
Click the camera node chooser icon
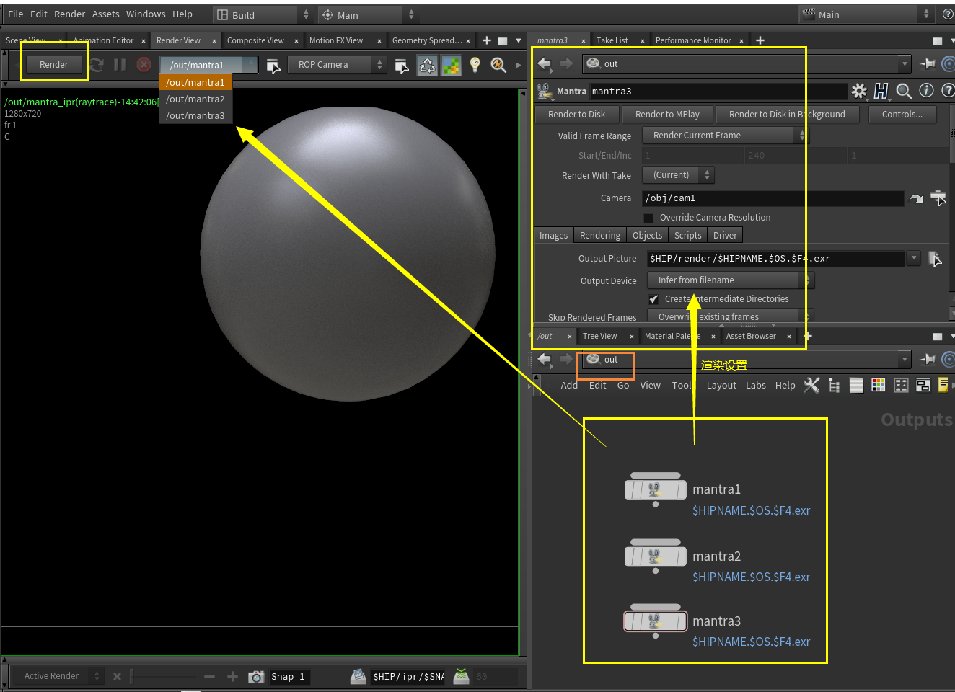[938, 198]
